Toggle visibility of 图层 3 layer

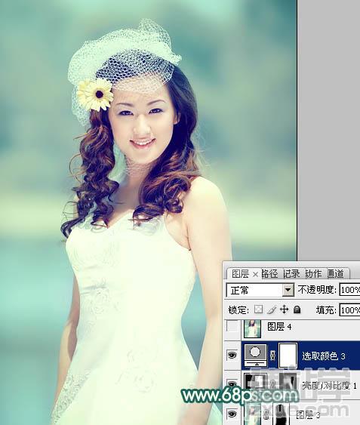[x=232, y=414]
